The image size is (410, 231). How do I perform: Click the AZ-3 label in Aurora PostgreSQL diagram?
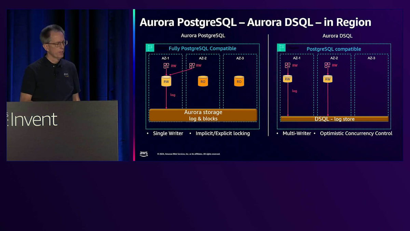point(240,58)
